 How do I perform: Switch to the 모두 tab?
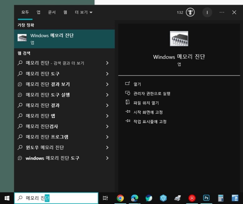coord(25,12)
